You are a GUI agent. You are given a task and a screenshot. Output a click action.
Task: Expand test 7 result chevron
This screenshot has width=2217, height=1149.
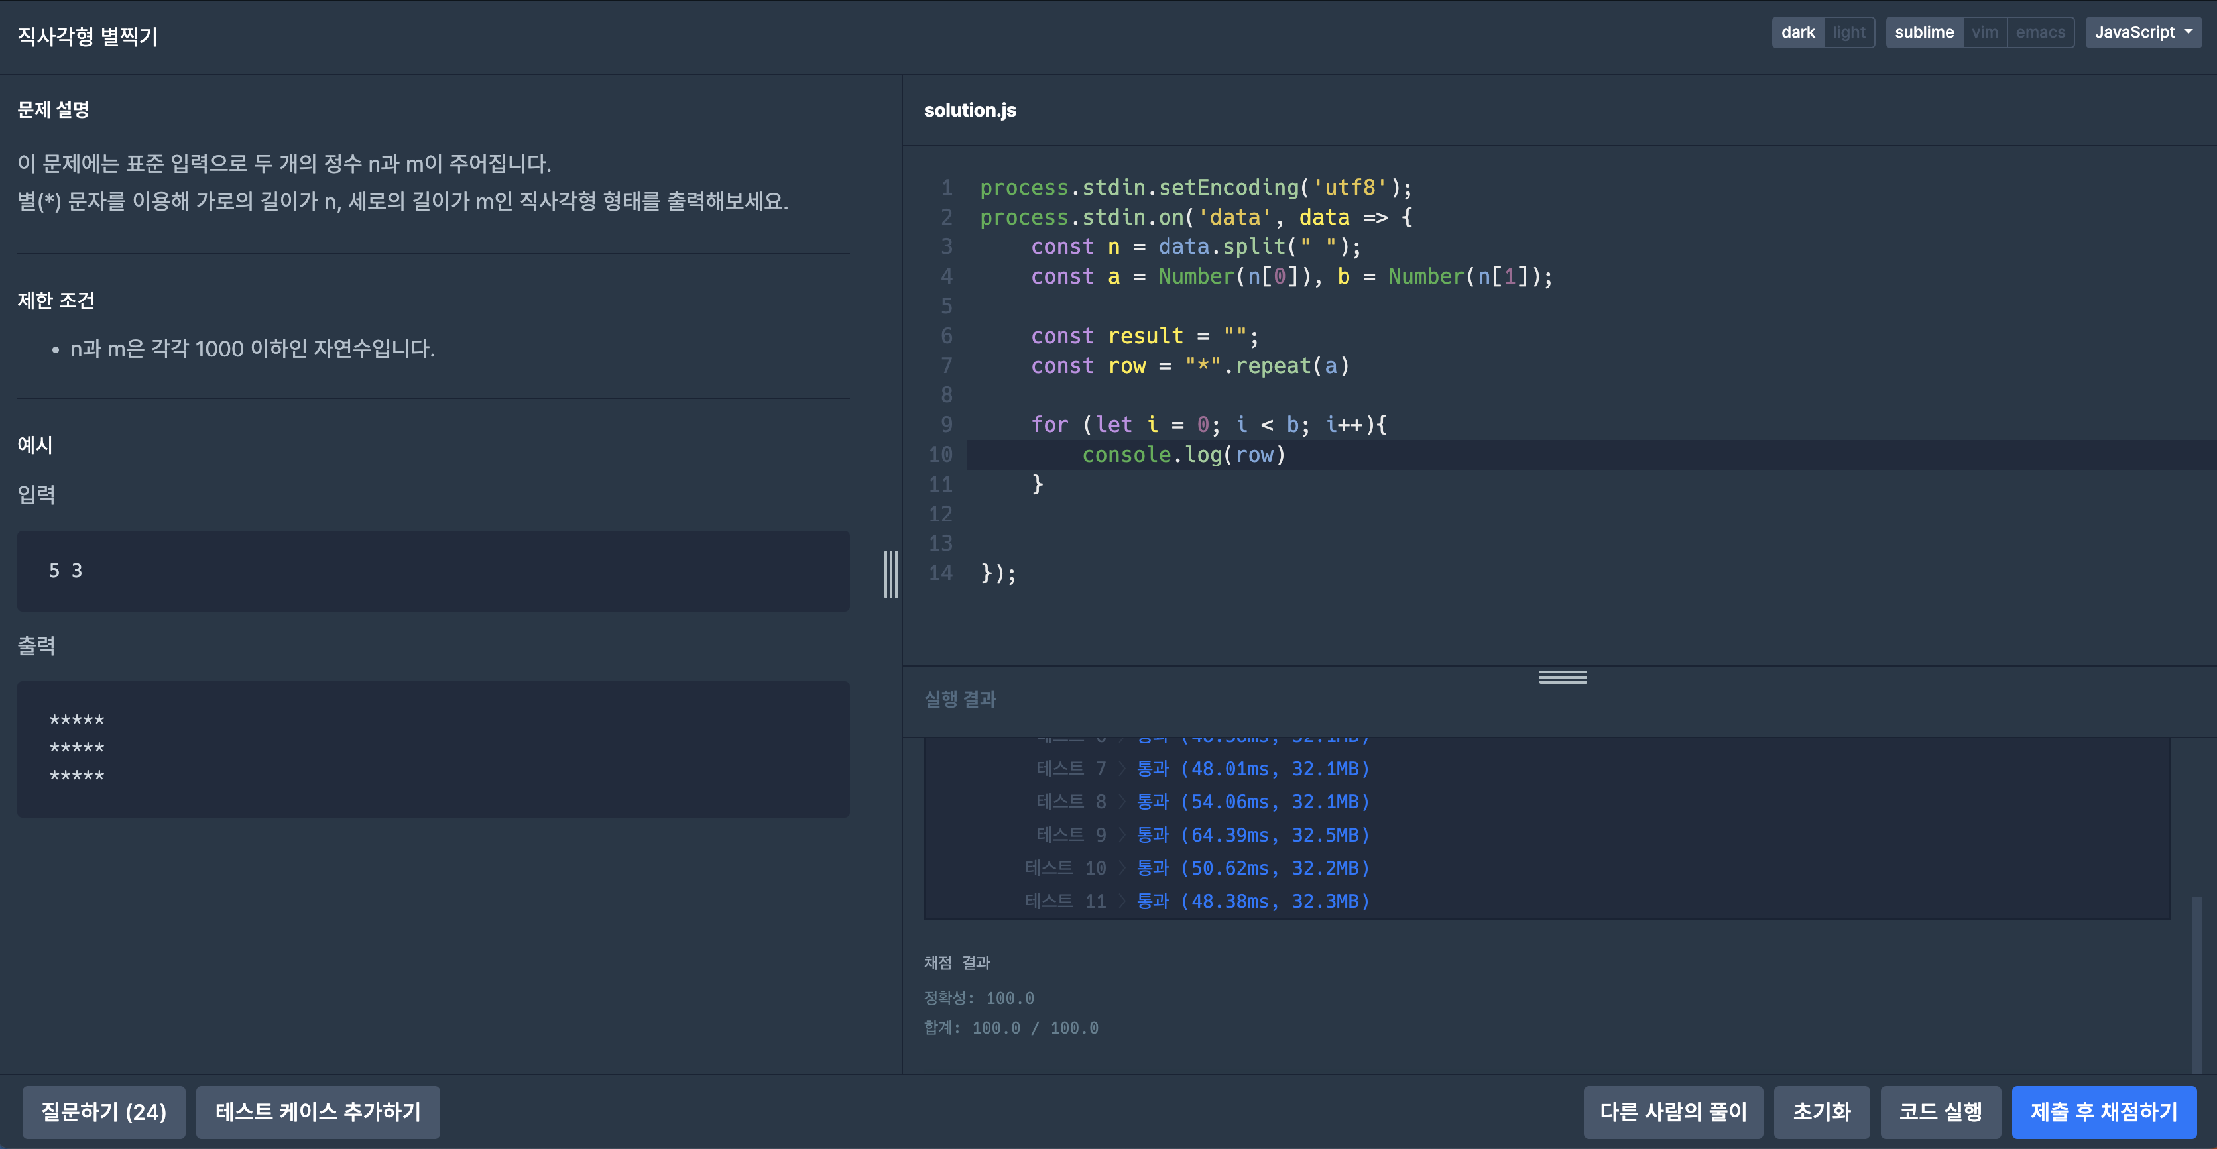1121,769
